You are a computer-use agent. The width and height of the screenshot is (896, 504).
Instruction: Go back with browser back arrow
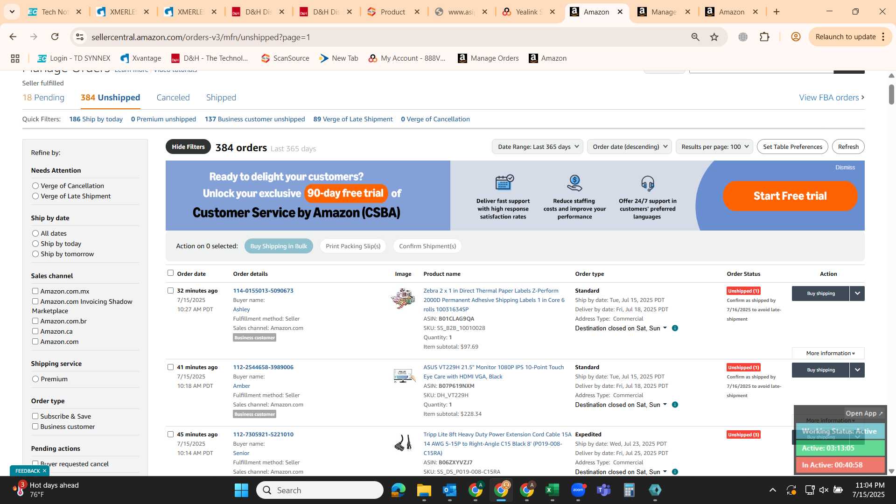[x=13, y=37]
